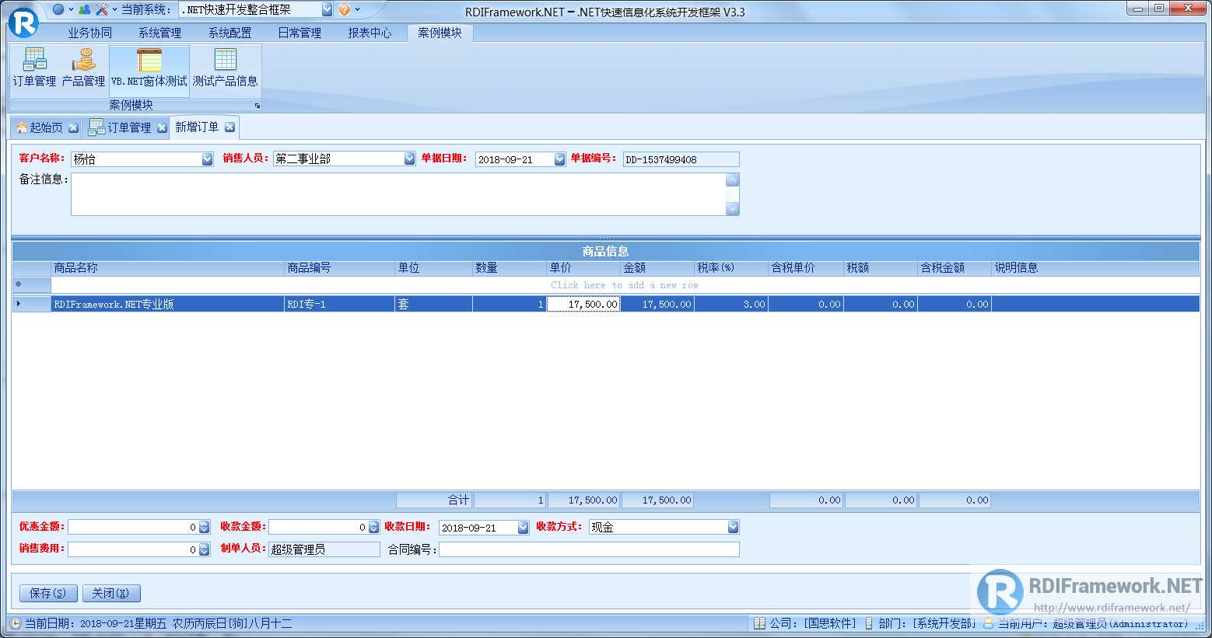Screen dimensions: 1212x638
Task: Click the RDI专-1 product code cell
Action: [x=340, y=305]
